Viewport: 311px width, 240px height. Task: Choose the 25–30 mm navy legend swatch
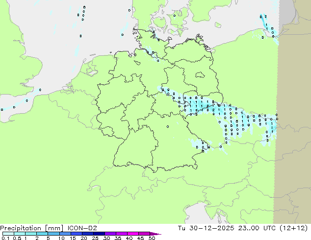pyautogui.click(x=99, y=234)
